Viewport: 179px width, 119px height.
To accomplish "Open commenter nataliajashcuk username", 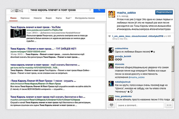I will click(123, 82).
